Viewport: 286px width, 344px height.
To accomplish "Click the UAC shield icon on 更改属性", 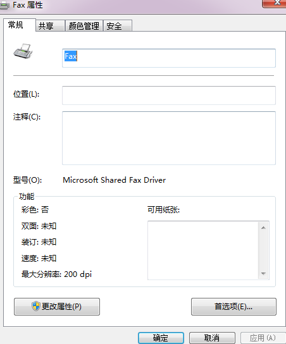I will click(x=36, y=306).
